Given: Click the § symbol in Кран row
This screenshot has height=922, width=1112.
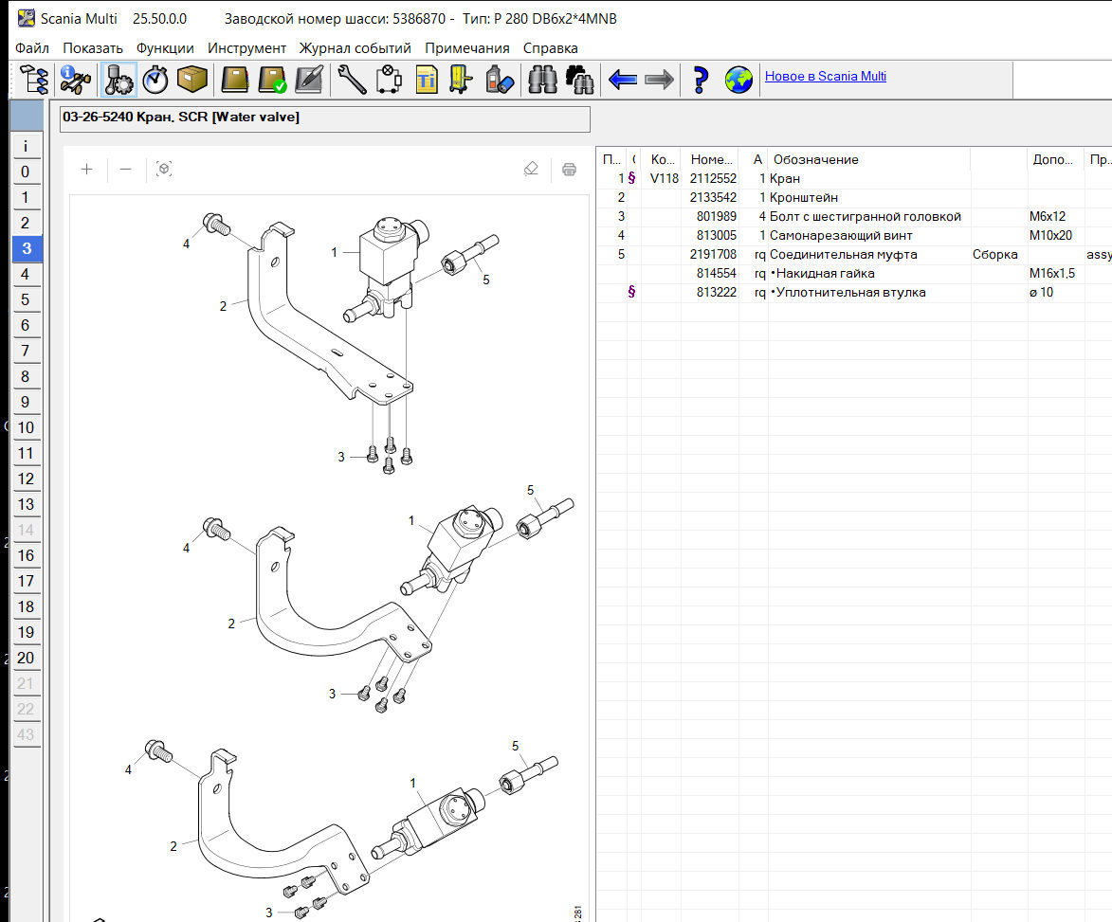Looking at the screenshot, I should [632, 178].
